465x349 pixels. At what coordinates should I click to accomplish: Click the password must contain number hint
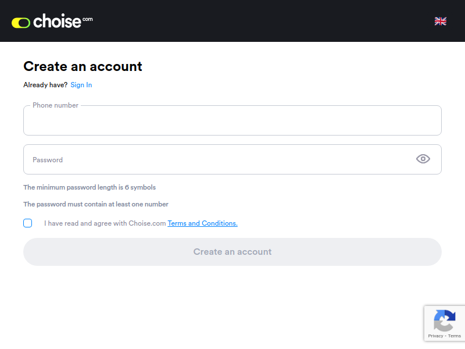click(x=96, y=204)
